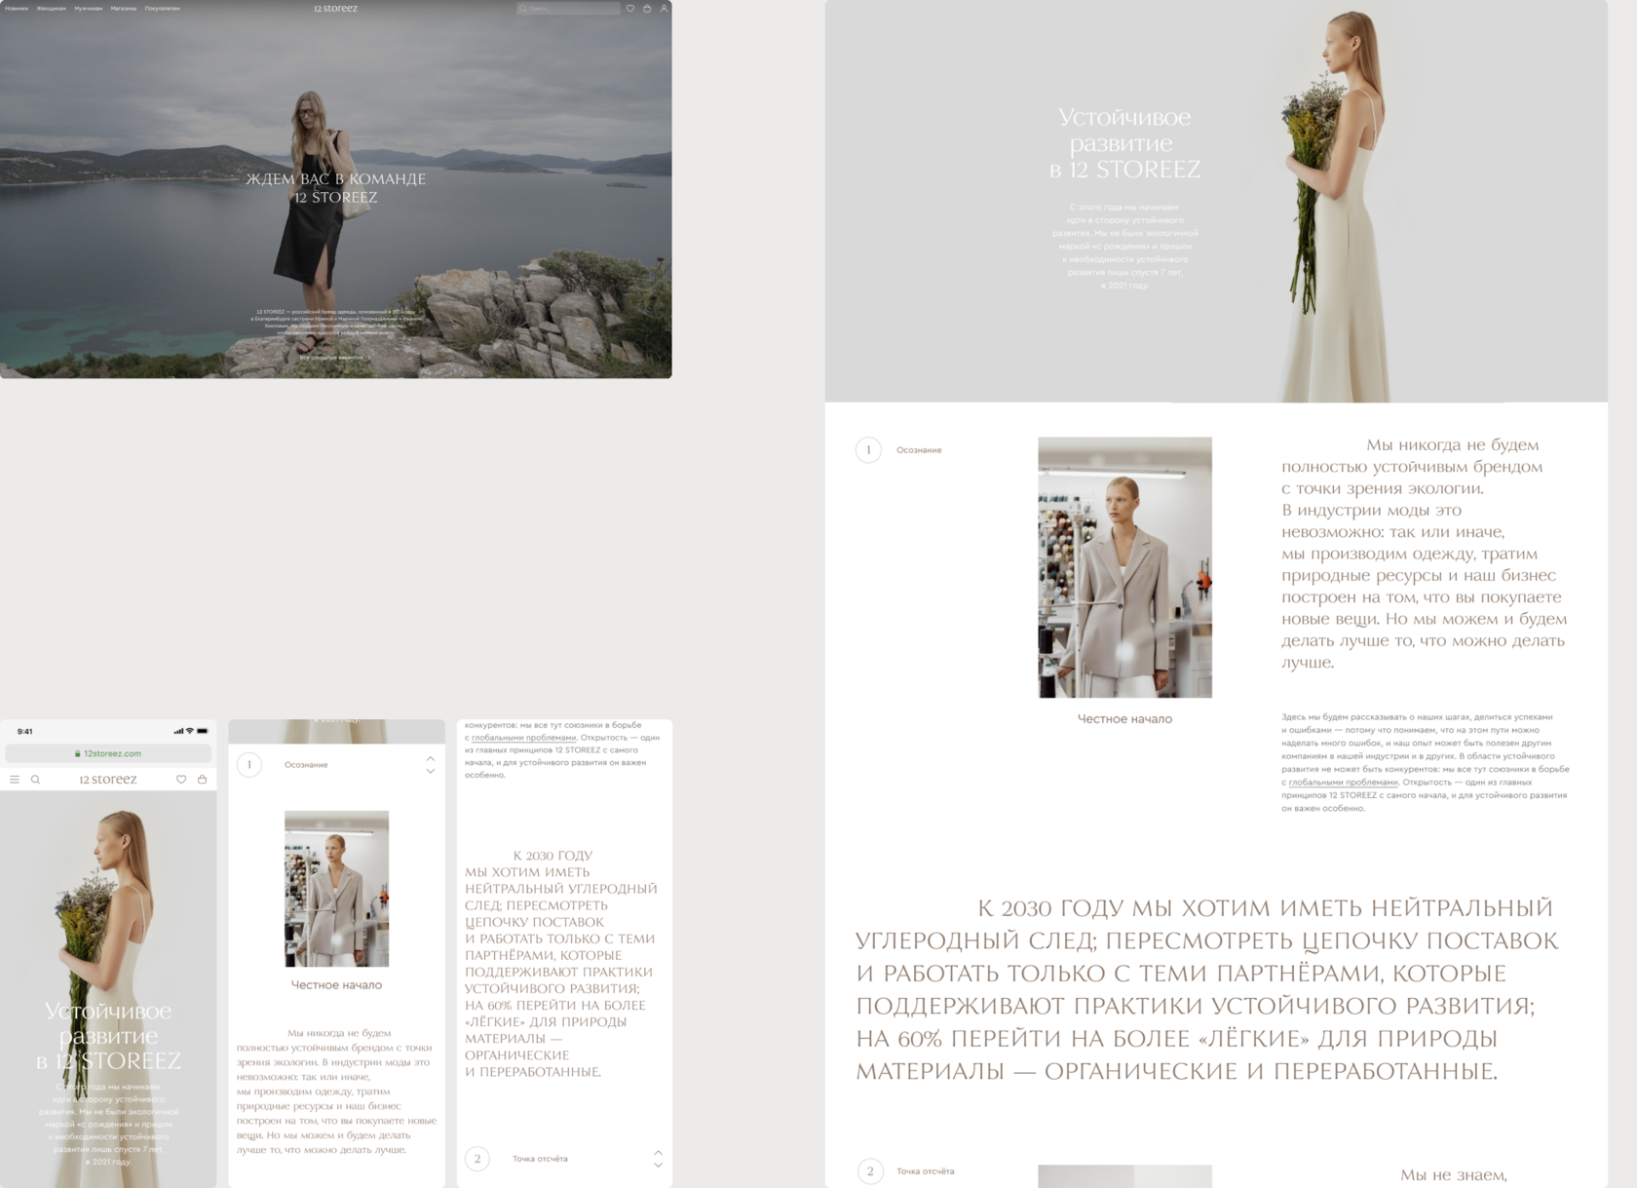Open the user account icon in the desktop careers page header
The height and width of the screenshot is (1188, 1637).
click(x=664, y=9)
